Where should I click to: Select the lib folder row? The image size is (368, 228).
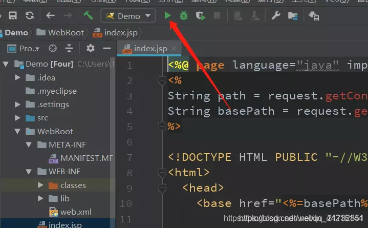click(57, 199)
